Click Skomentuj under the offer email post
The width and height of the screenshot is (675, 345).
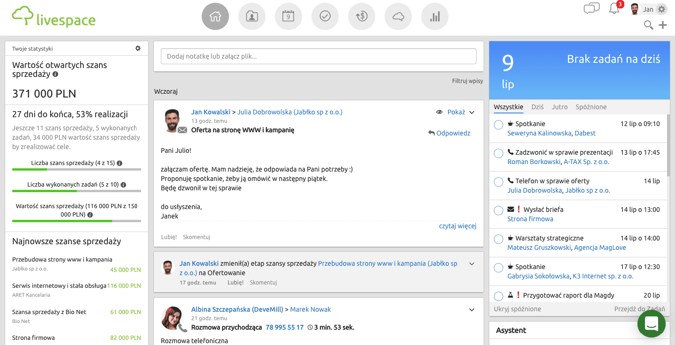(x=197, y=237)
